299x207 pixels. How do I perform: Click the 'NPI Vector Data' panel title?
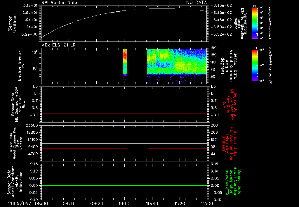59,3
